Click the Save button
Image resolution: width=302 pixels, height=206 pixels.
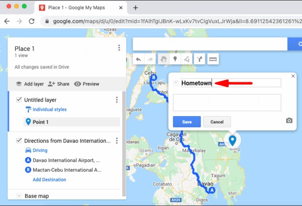[x=187, y=122]
